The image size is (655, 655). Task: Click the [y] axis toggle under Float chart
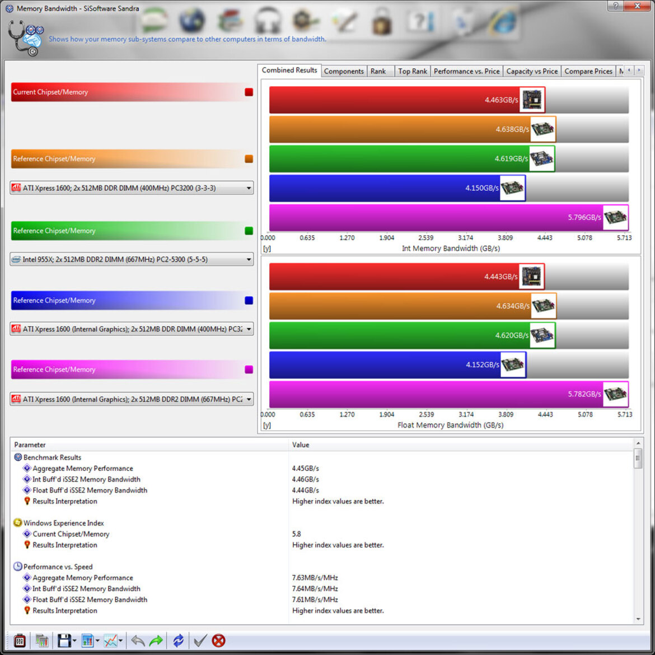click(267, 425)
